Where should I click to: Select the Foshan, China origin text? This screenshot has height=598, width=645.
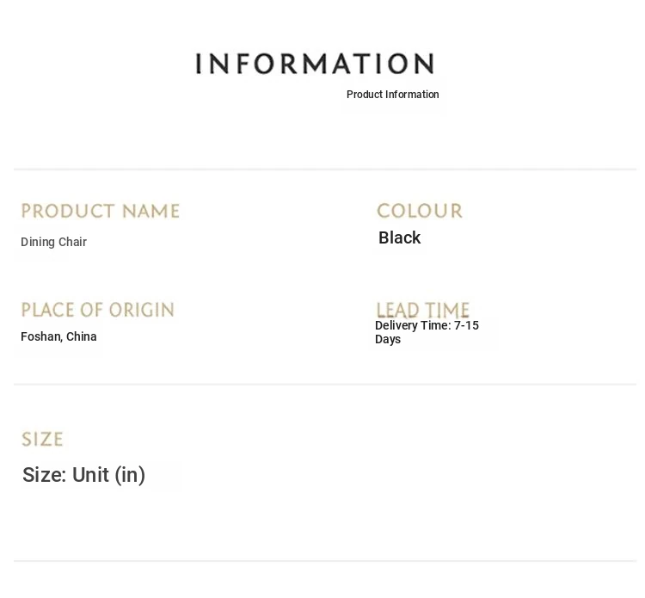[58, 336]
